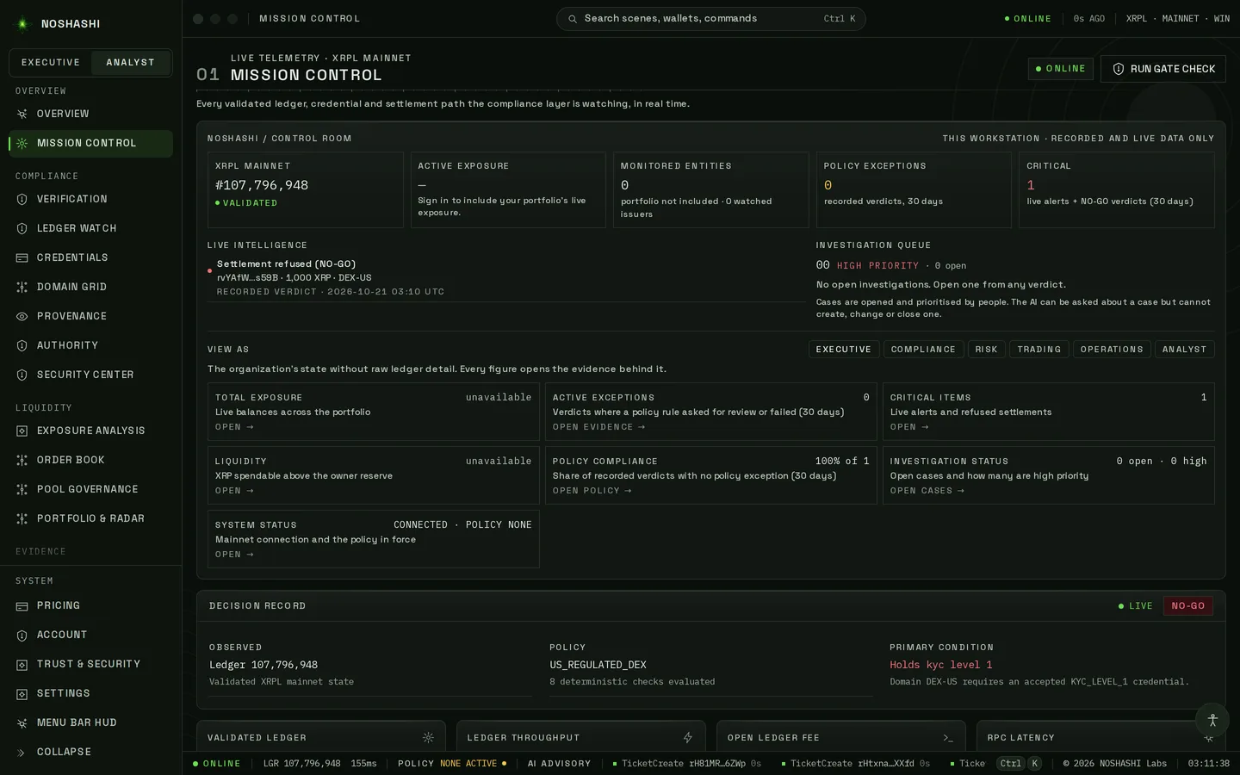Click the Authority shield icon
The width and height of the screenshot is (1240, 775).
(x=22, y=345)
